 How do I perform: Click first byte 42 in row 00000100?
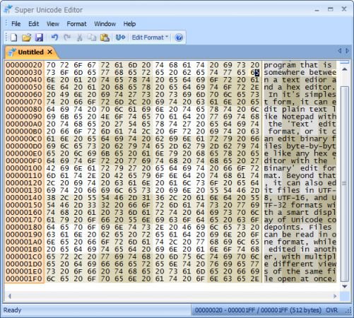point(51,168)
